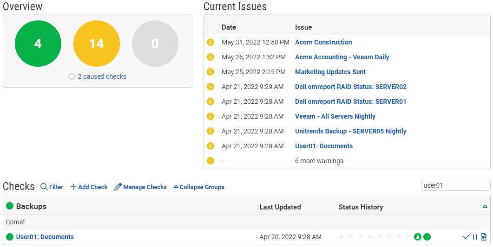
Task: Click the green status dot beside Backups
Action: pyautogui.click(x=10, y=206)
